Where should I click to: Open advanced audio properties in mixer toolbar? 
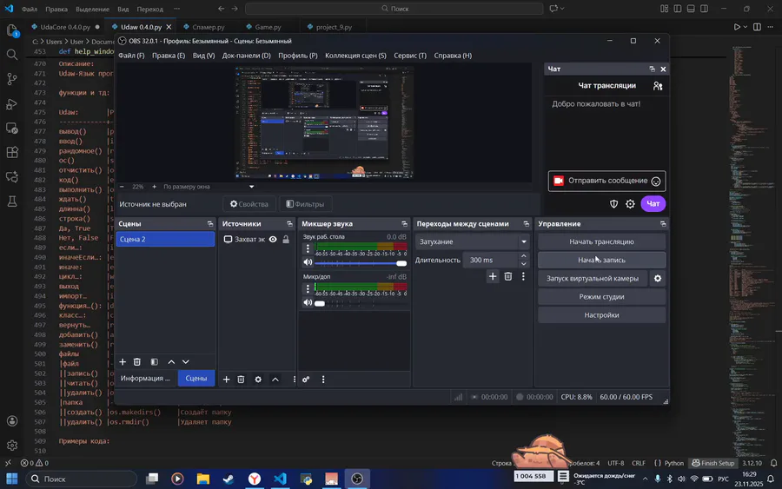[306, 380]
